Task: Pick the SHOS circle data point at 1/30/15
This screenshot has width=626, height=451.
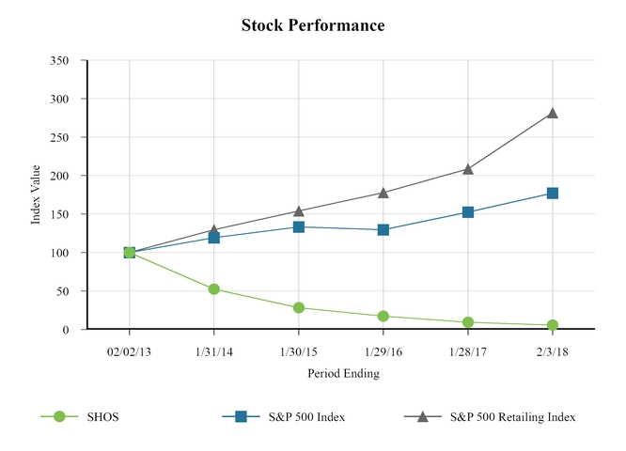Action: coord(299,308)
